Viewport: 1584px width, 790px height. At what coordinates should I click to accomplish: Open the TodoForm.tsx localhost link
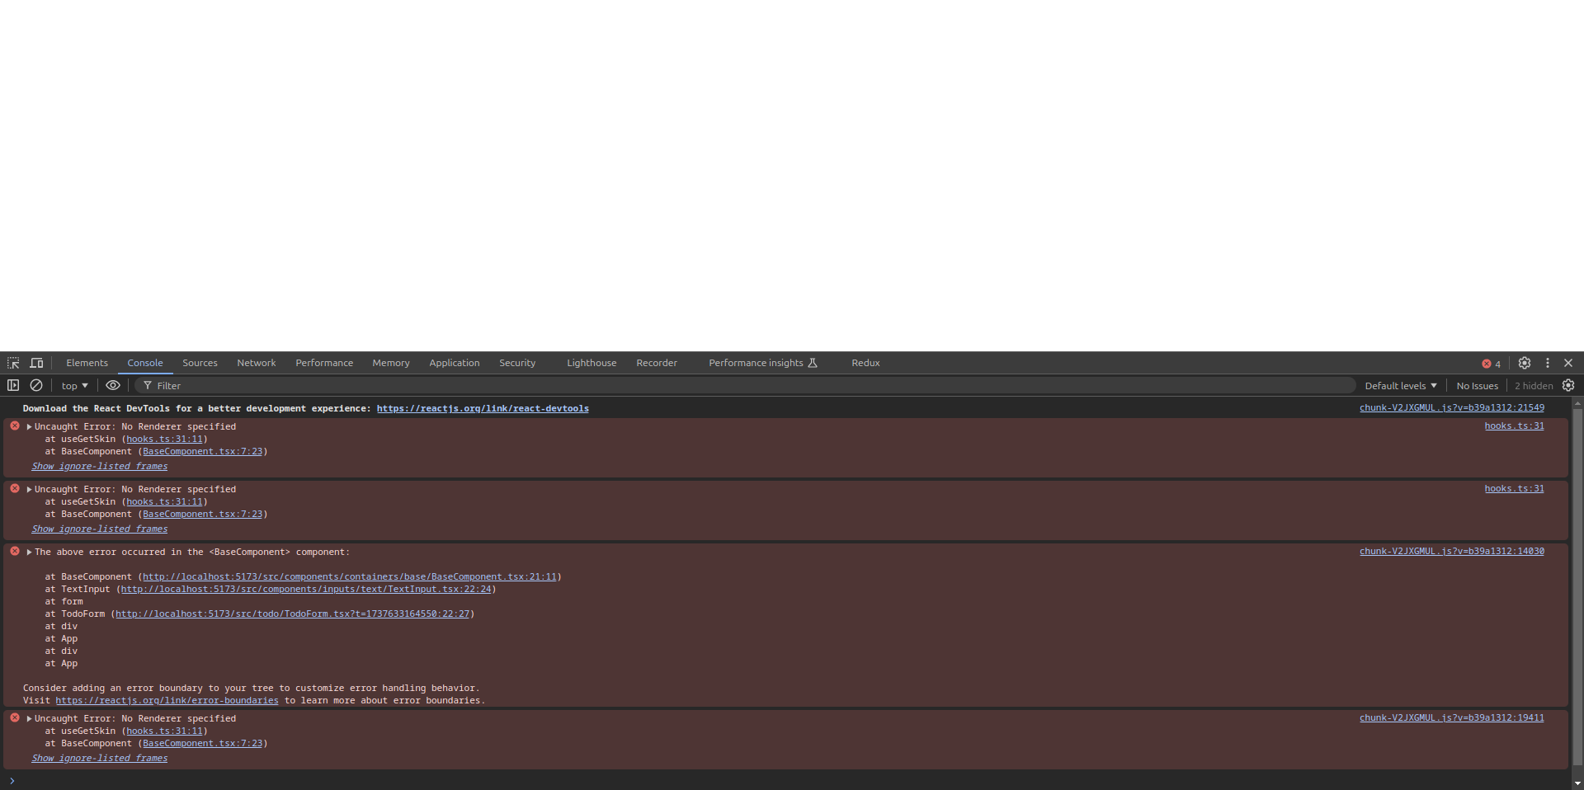292,614
